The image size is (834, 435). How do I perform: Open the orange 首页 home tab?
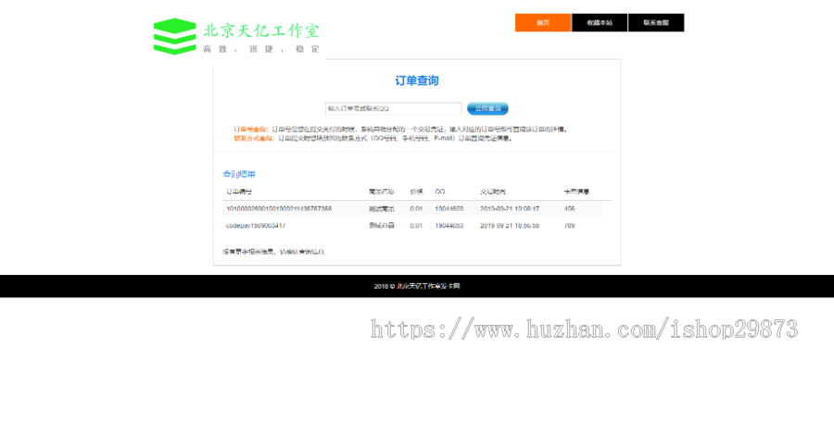coord(543,23)
